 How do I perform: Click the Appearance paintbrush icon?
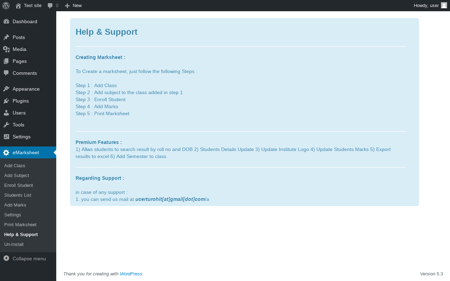coord(6,89)
